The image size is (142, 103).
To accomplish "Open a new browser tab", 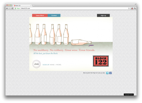I will [x=34, y=6].
